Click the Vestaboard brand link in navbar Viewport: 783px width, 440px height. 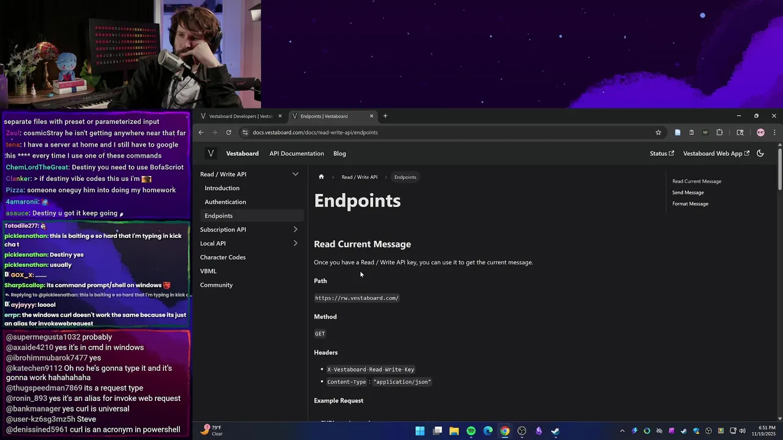click(x=242, y=153)
